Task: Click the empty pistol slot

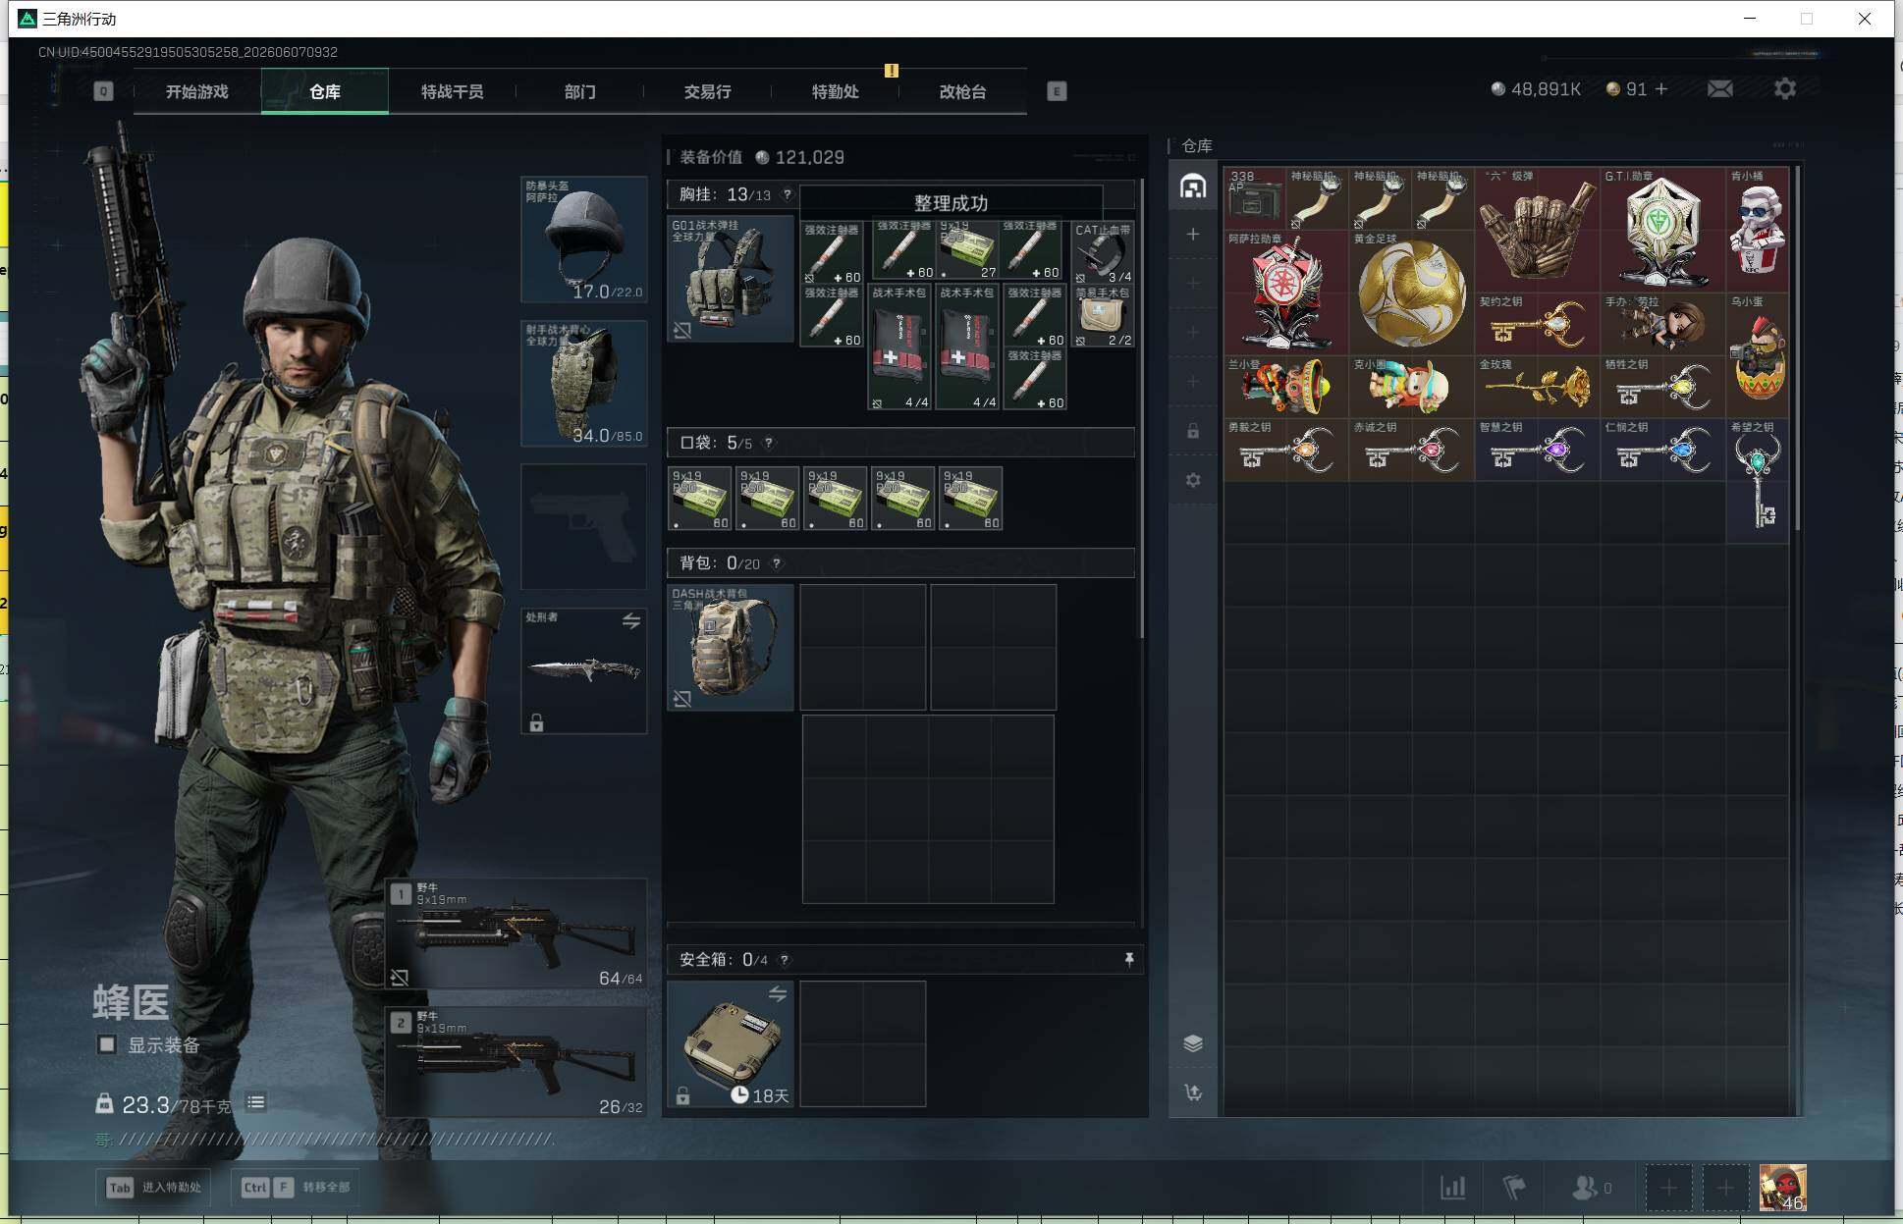Action: (583, 527)
